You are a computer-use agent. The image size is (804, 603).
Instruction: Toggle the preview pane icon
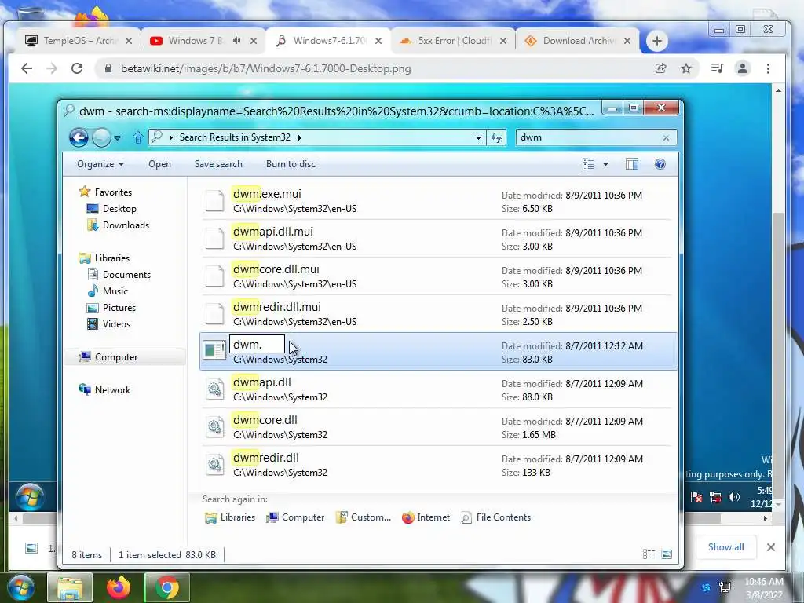[x=632, y=164]
